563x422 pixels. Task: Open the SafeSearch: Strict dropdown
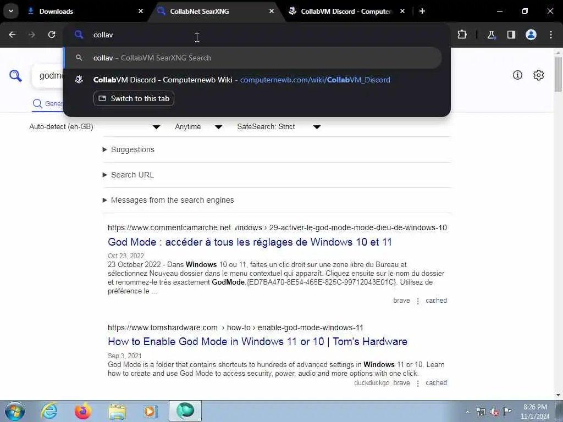[279, 127]
